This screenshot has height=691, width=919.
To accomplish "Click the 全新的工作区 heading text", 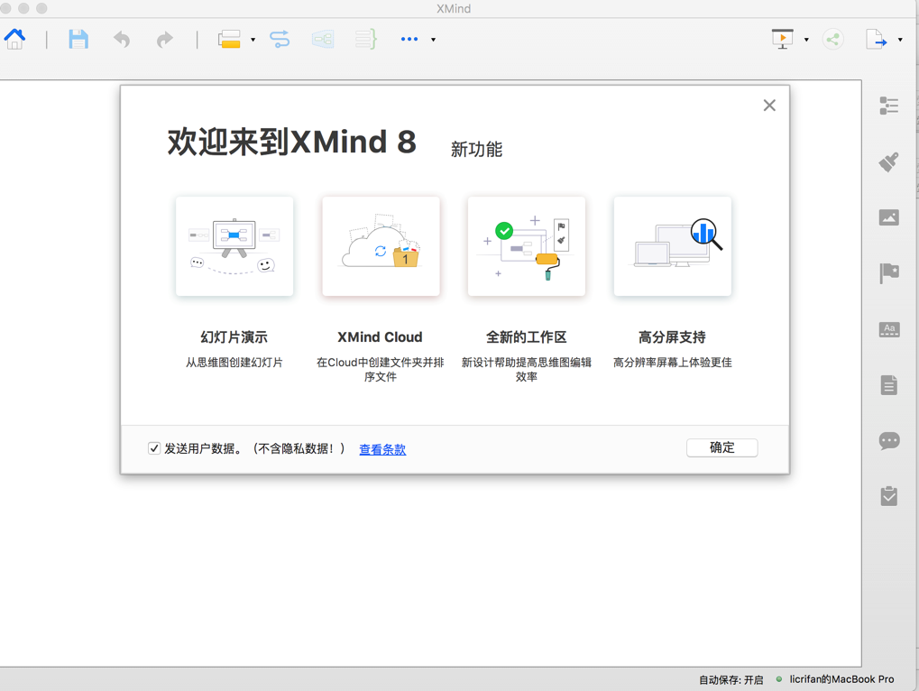I will pyautogui.click(x=527, y=337).
